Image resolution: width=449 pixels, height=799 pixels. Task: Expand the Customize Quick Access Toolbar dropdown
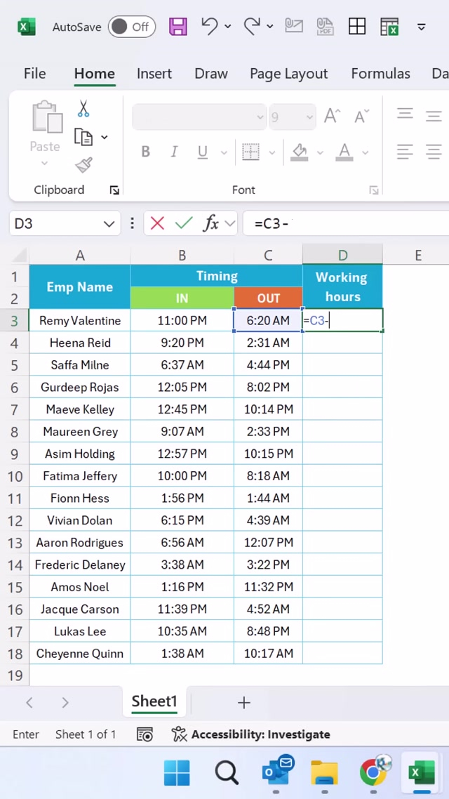tap(421, 27)
